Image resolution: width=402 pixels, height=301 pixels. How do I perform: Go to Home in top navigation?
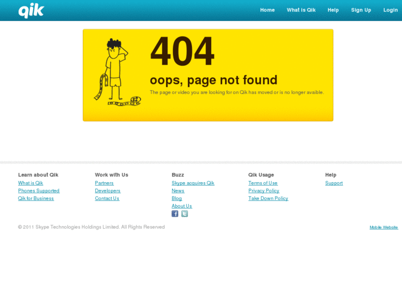tap(267, 10)
